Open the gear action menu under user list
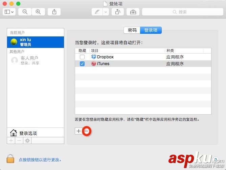The width and height of the screenshot is (226, 170). click(x=27, y=140)
